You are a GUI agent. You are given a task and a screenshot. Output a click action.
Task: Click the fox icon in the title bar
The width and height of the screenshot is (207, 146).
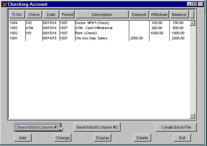pos(4,4)
